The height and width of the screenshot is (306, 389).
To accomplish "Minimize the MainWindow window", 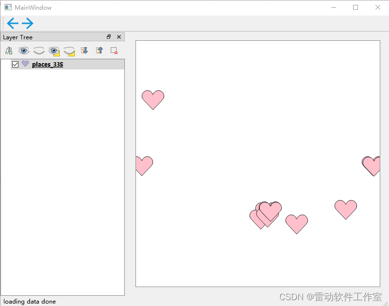I will point(334,7).
